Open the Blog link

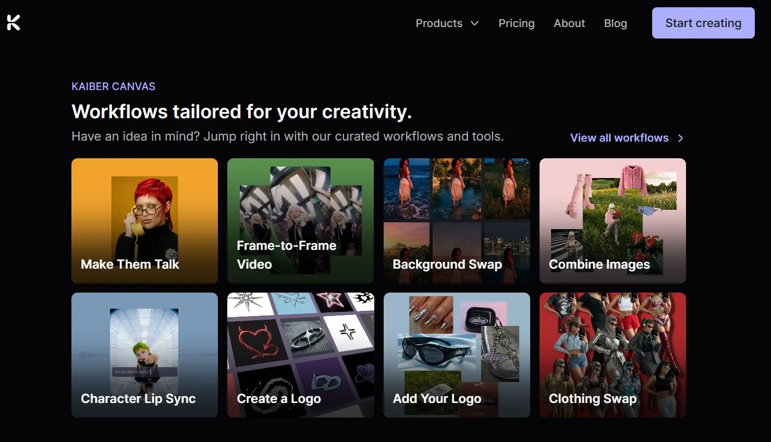point(616,23)
